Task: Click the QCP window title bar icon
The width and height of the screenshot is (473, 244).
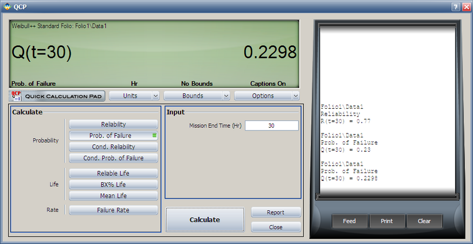Action: (x=6, y=6)
